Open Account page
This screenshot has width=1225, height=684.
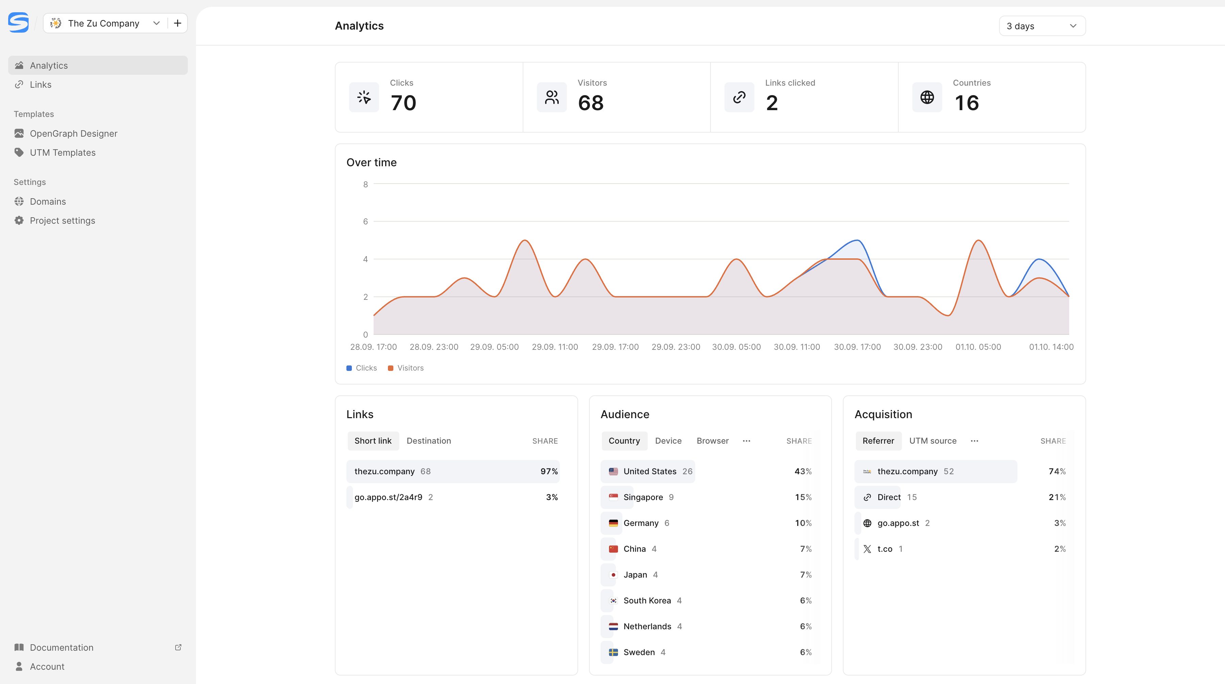click(98, 666)
